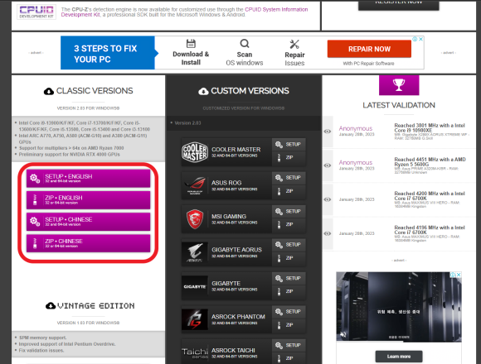This screenshot has width=481, height=364.
Task: Click the Gigabyte Aorus eagle logo
Action: tap(195, 252)
